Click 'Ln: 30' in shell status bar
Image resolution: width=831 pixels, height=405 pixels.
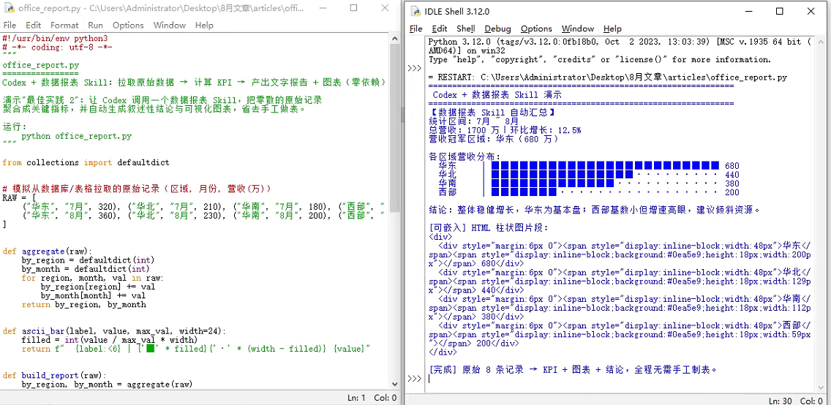click(x=781, y=401)
